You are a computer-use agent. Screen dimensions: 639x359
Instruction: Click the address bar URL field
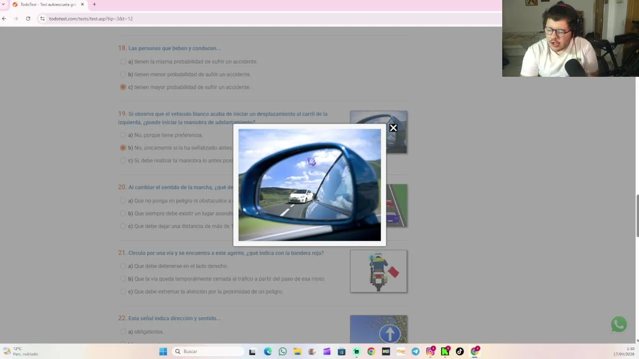[270, 18]
